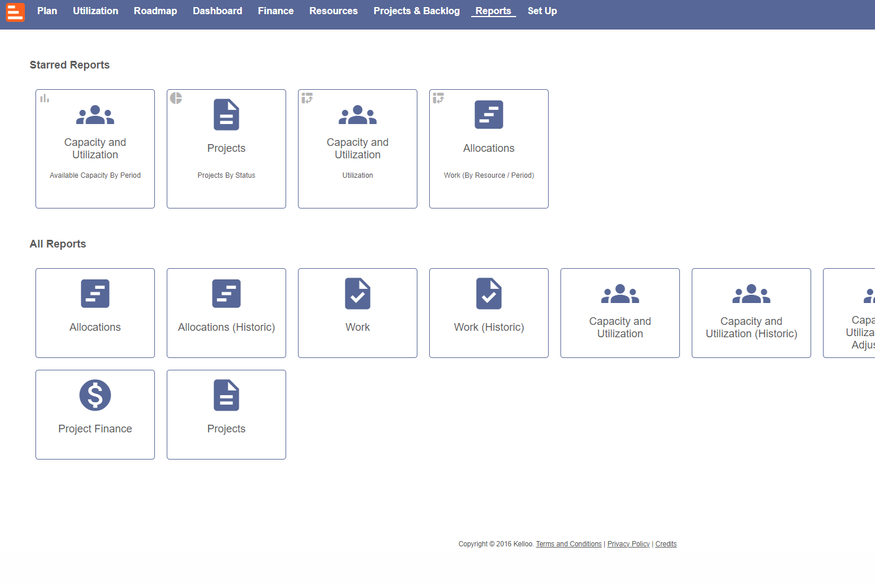Open the Credits link in footer
Screen dimensions: 875x583
(x=666, y=544)
